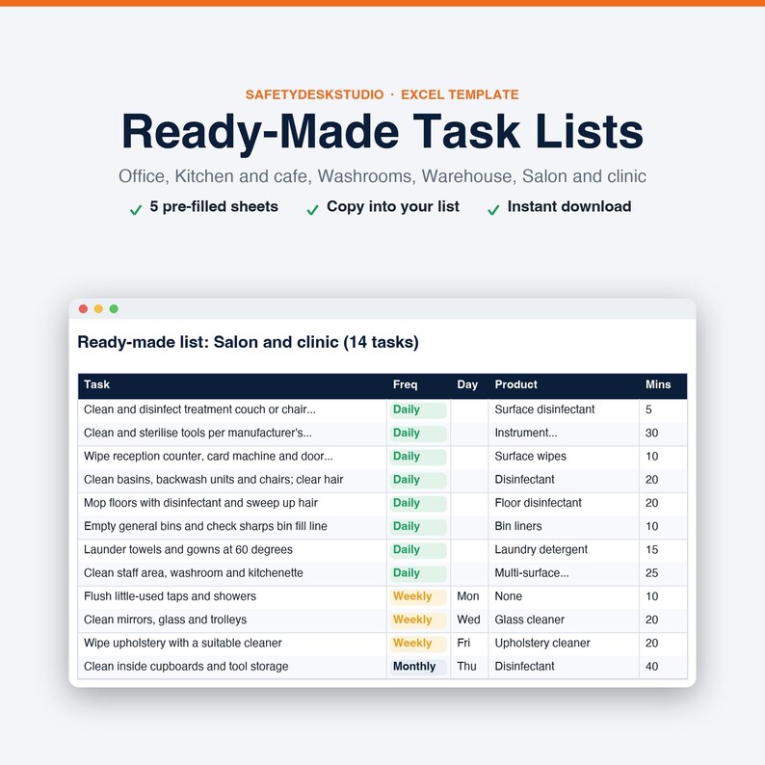Click Weekly badge in Wipe upholstery row

(418, 644)
